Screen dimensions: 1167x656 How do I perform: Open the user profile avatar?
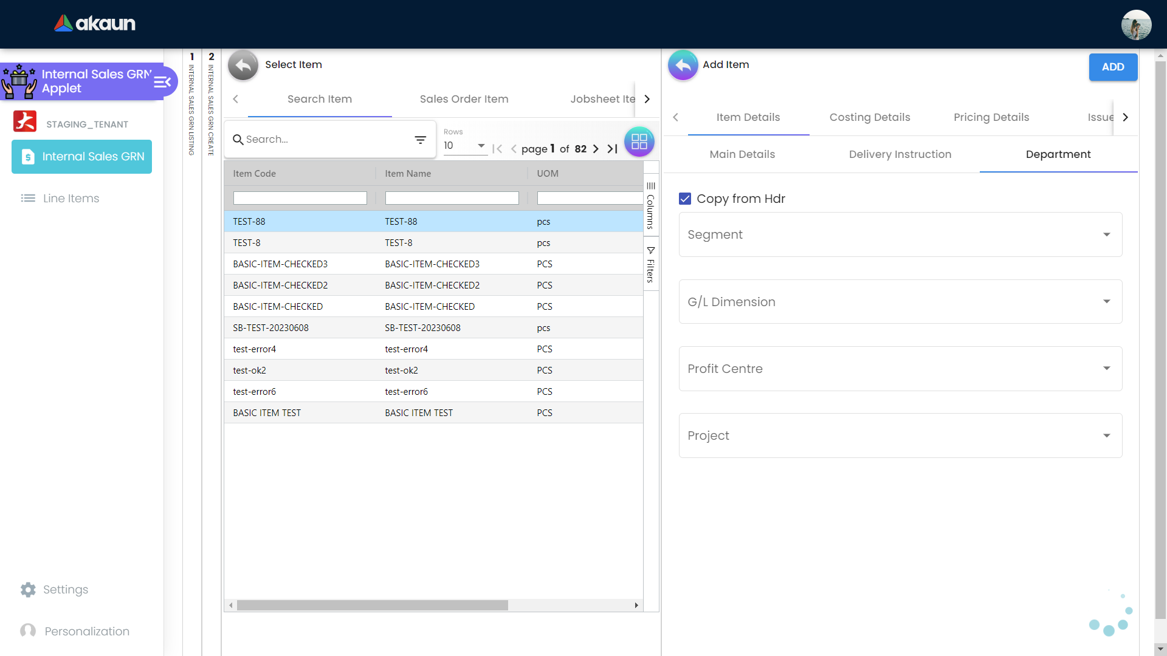[1135, 25]
